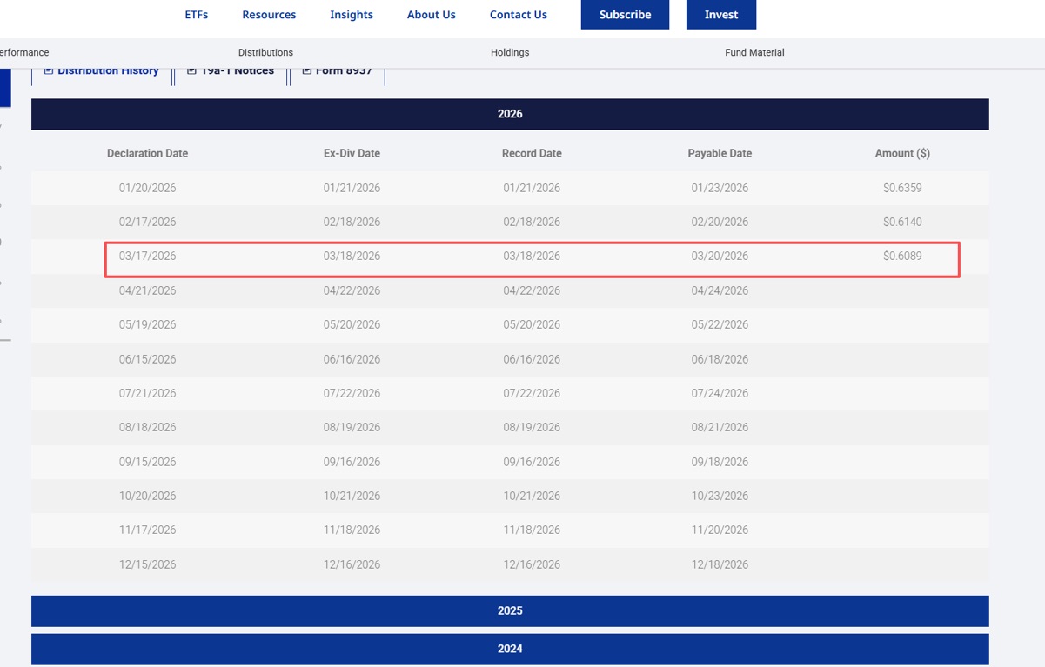Open the Distribution History tab

(x=103, y=72)
